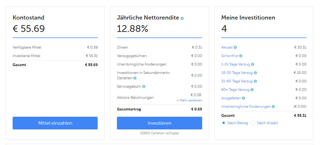330x145 pixels.
Task: Click info icon beside 1-15 Tage Verzug
Action: tap(253, 64)
